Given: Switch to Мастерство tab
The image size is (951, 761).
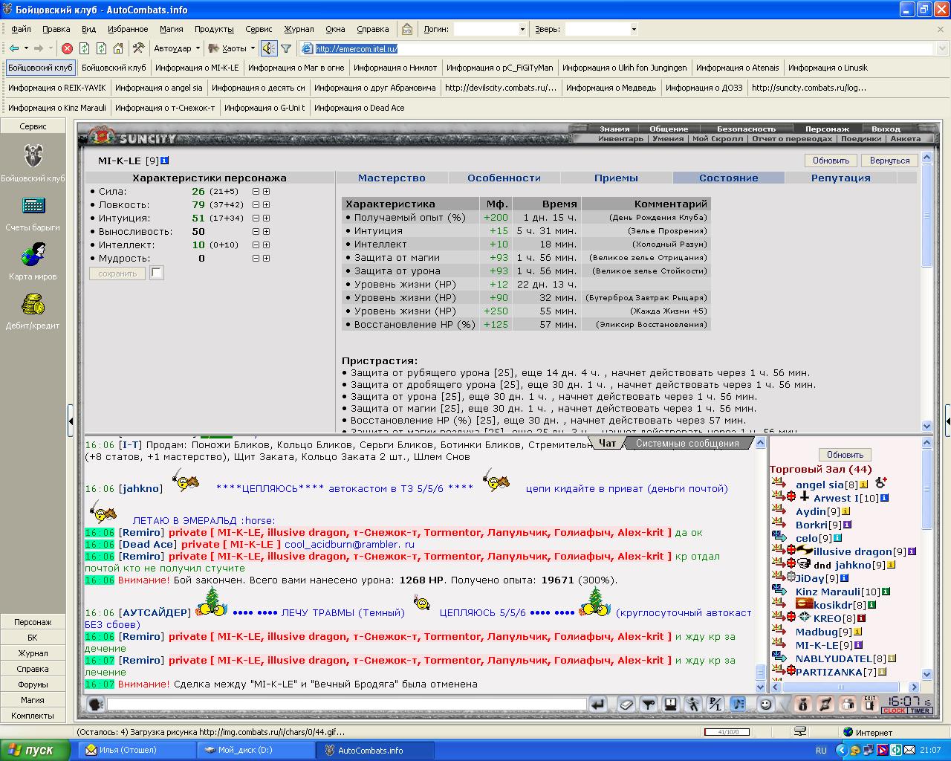Looking at the screenshot, I should point(392,178).
